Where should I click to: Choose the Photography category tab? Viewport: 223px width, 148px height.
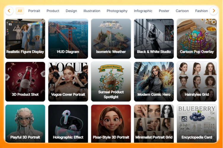point(117,11)
